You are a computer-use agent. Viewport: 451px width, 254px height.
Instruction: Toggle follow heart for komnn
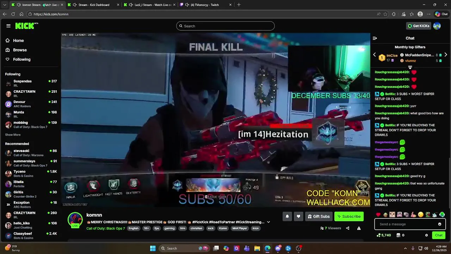[298, 216]
